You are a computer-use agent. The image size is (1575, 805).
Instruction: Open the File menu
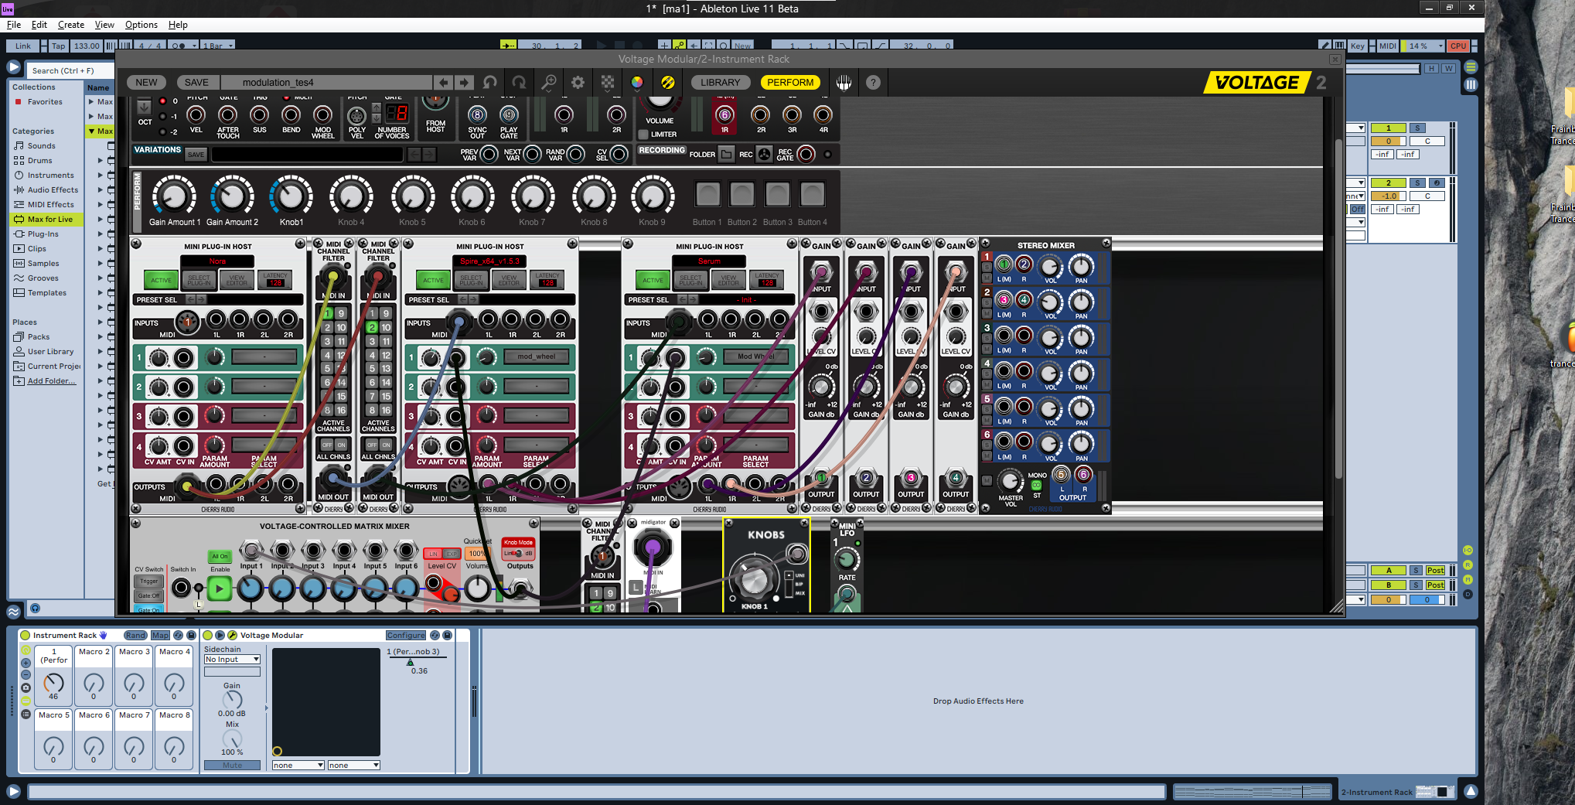point(14,25)
